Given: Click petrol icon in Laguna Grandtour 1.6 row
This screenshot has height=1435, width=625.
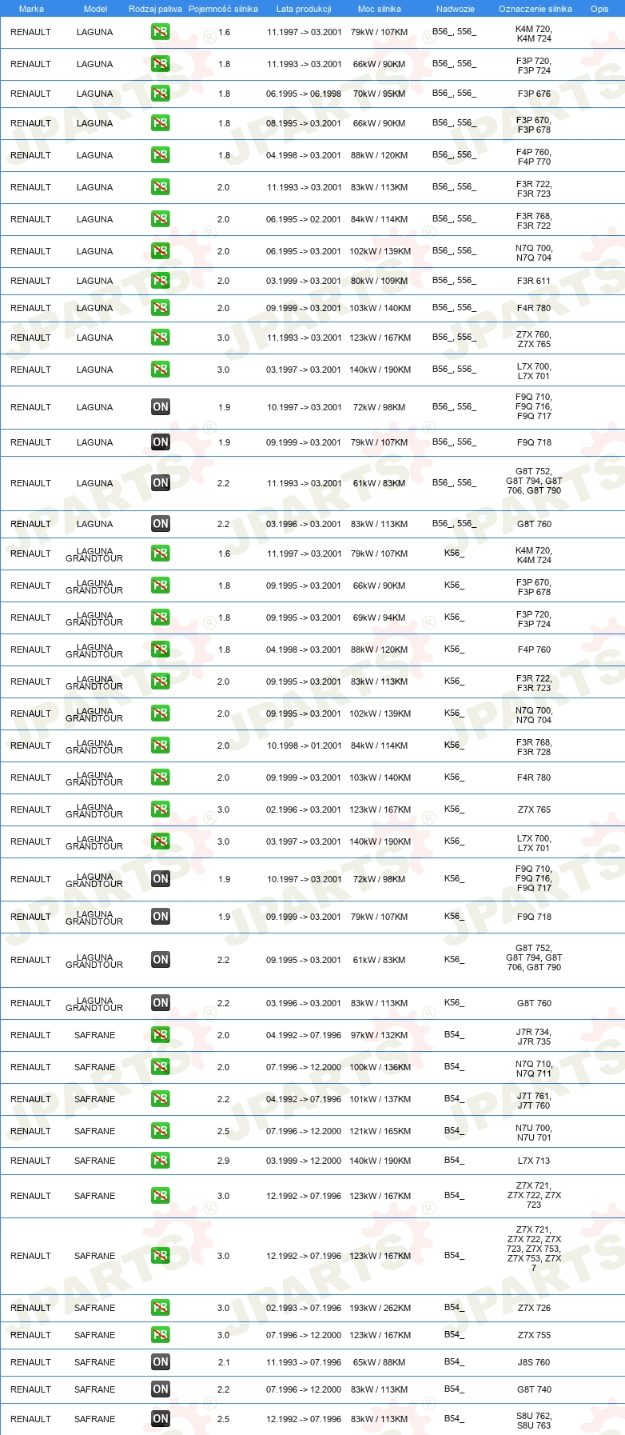Looking at the screenshot, I should point(161,554).
